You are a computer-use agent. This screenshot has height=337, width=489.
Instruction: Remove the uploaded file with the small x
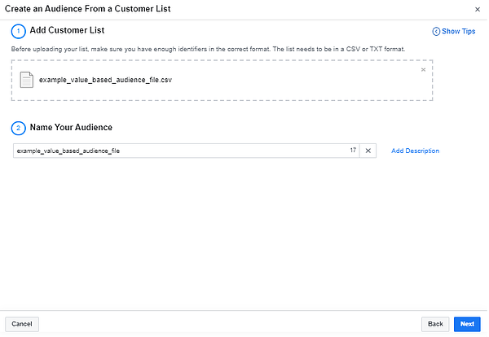[x=423, y=69]
